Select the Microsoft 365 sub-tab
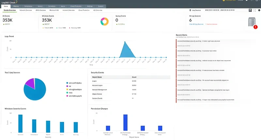 pyautogui.click(x=54, y=10)
